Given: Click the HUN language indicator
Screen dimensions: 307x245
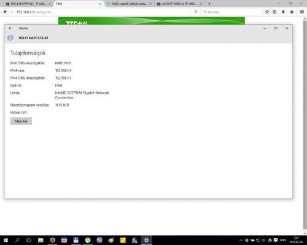Looking at the screenshot, I should (x=282, y=240).
